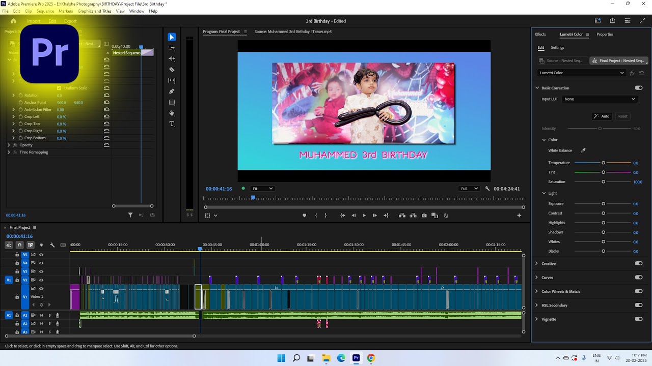652x366 pixels.
Task: Step forward one frame
Action: click(x=375, y=216)
